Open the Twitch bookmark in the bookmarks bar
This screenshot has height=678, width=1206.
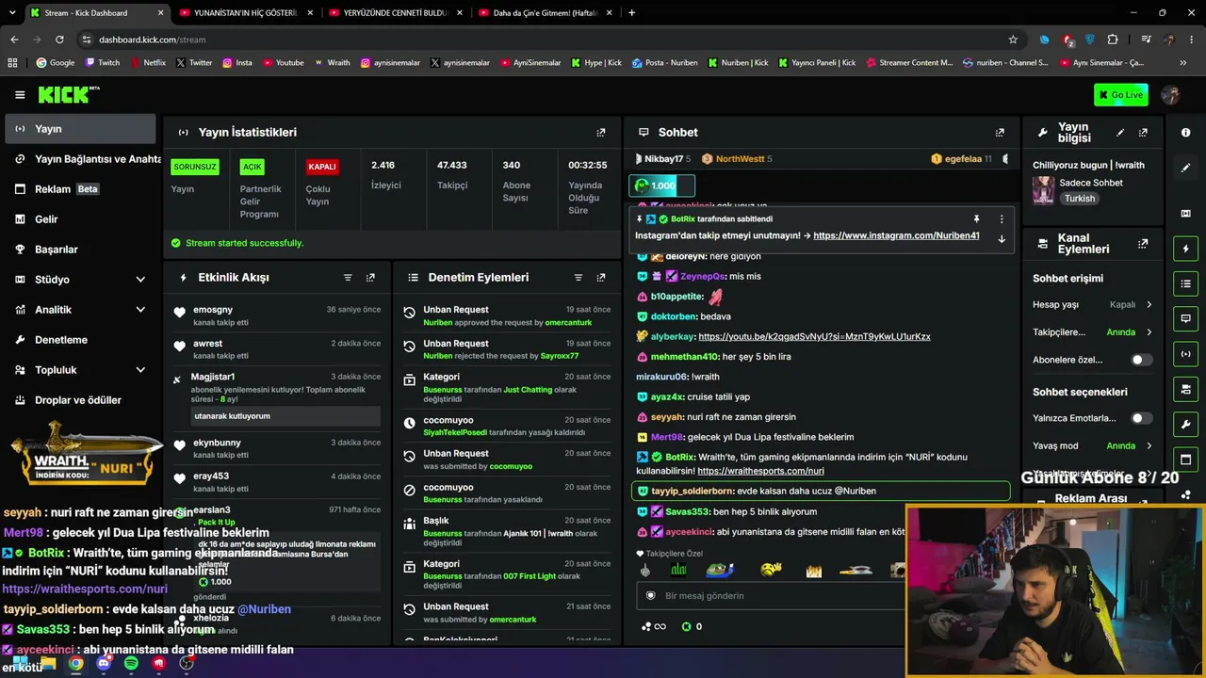tap(103, 63)
